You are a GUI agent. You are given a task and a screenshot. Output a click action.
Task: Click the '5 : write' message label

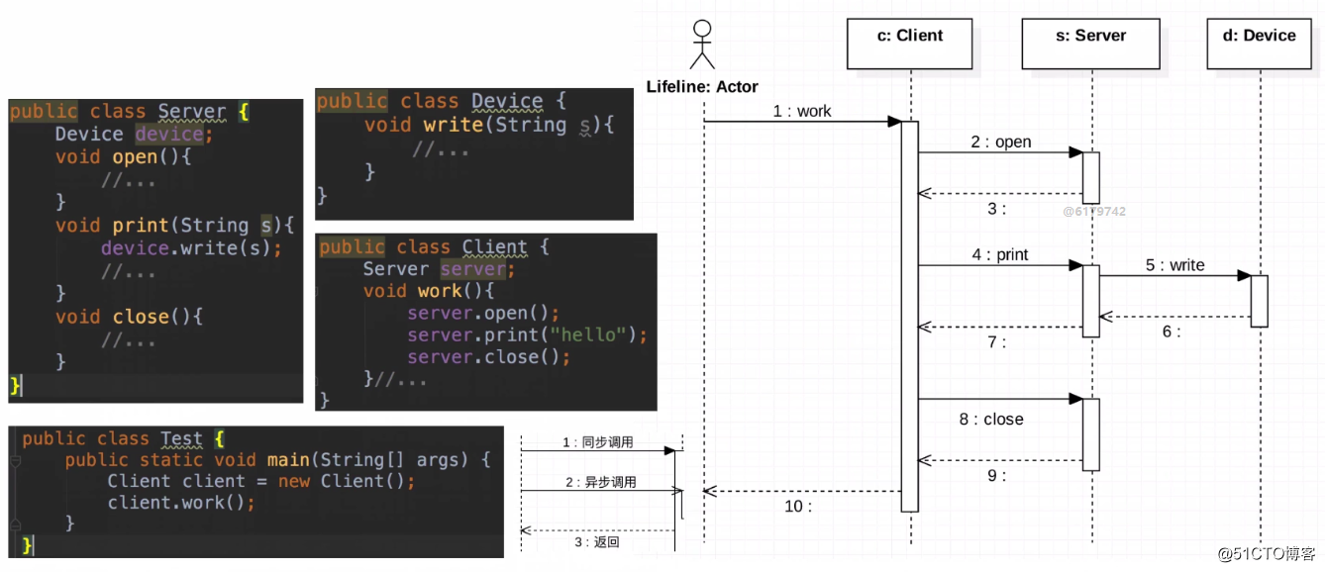(x=1174, y=265)
